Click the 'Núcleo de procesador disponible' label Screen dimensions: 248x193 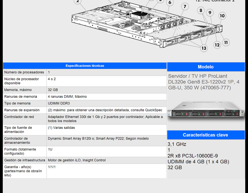coord(21,81)
